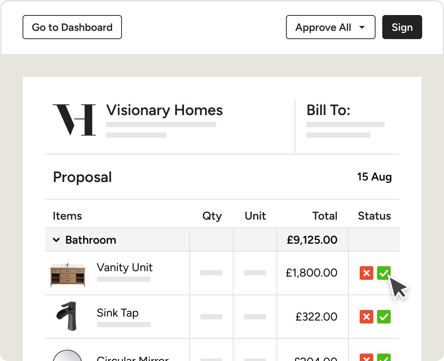Reject the Vanity Unit item
Image resolution: width=444 pixels, height=361 pixels.
click(x=366, y=273)
